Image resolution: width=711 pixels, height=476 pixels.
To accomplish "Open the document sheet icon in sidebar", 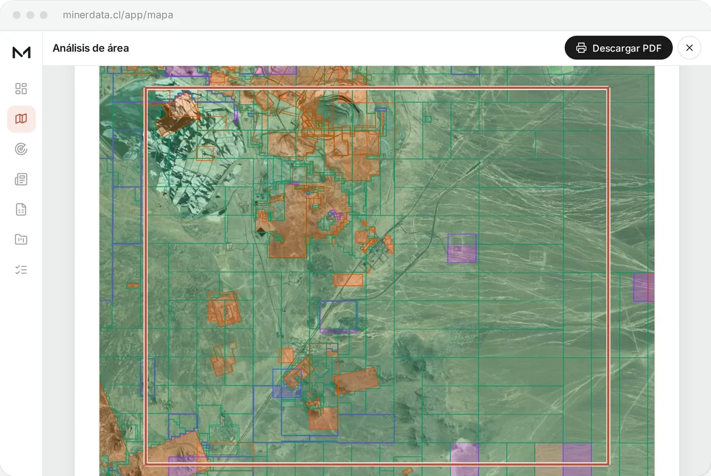I will (x=21, y=209).
